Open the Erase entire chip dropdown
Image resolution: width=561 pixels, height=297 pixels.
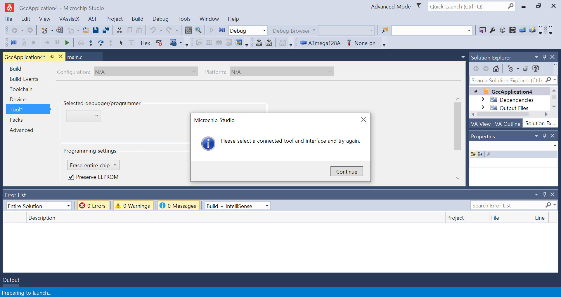93,165
